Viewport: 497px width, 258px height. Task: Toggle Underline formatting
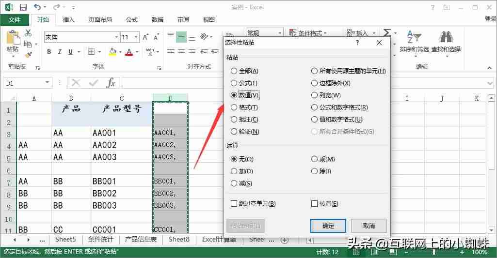(70, 52)
